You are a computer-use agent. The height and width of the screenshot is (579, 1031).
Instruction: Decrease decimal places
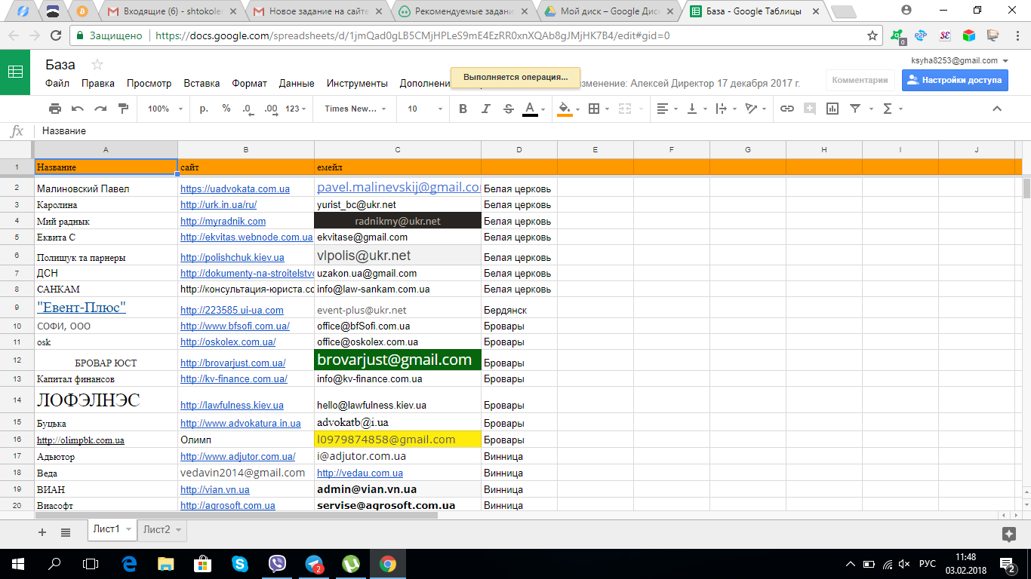click(248, 109)
